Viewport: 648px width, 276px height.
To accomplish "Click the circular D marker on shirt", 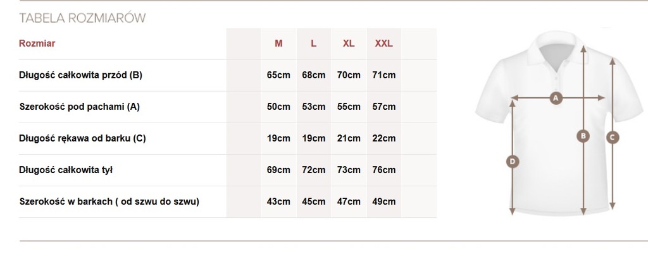I will [513, 161].
